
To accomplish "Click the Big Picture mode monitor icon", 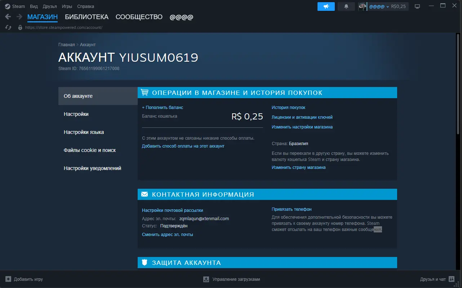I will [x=417, y=6].
